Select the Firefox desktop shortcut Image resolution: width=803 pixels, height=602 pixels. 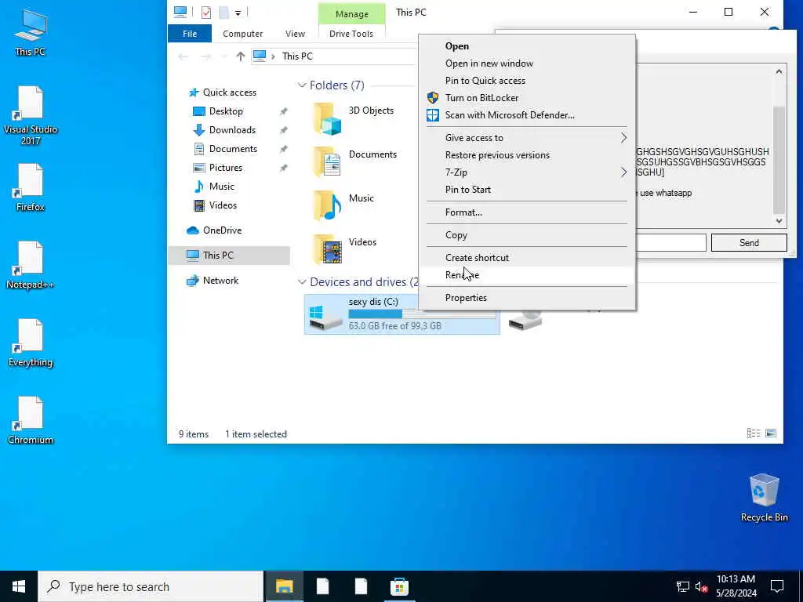31,188
